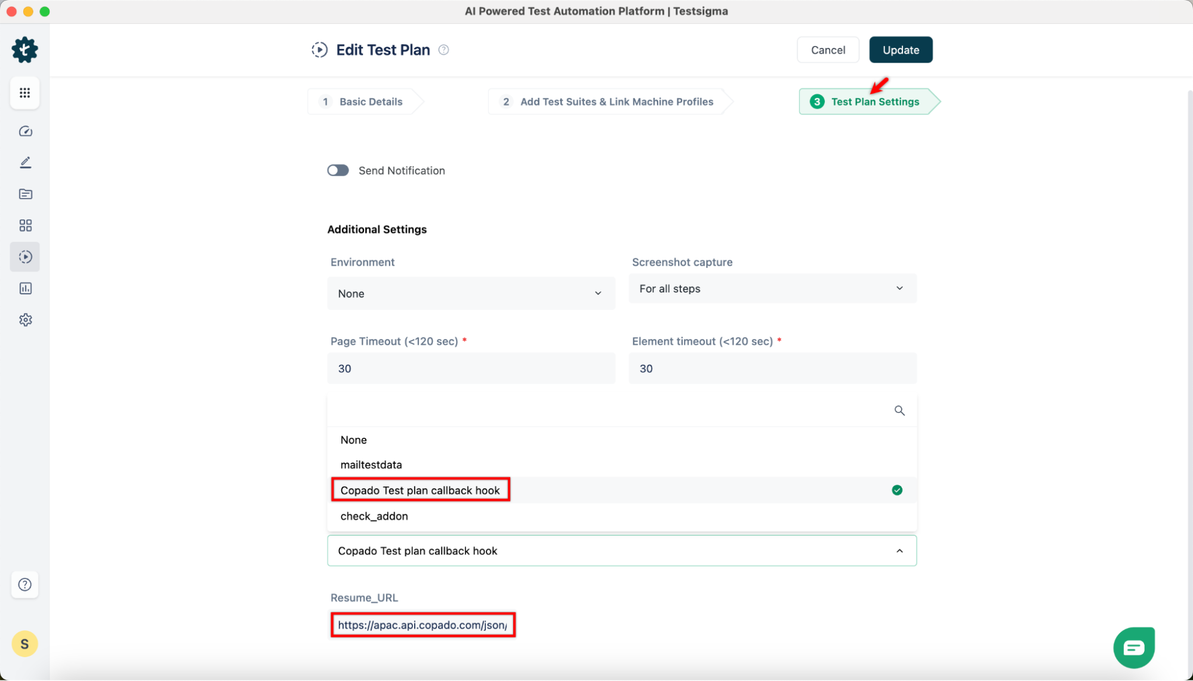
Task: Click the Testsigma logo icon
Action: [x=24, y=50]
